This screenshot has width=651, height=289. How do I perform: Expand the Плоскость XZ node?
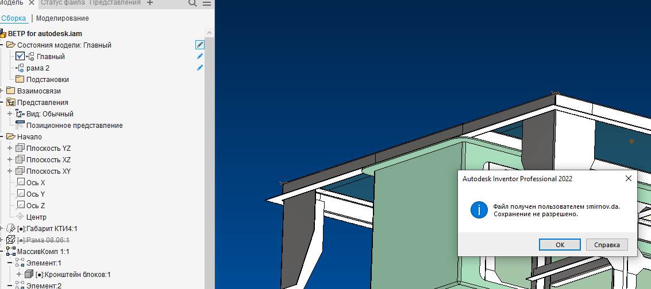(10, 160)
